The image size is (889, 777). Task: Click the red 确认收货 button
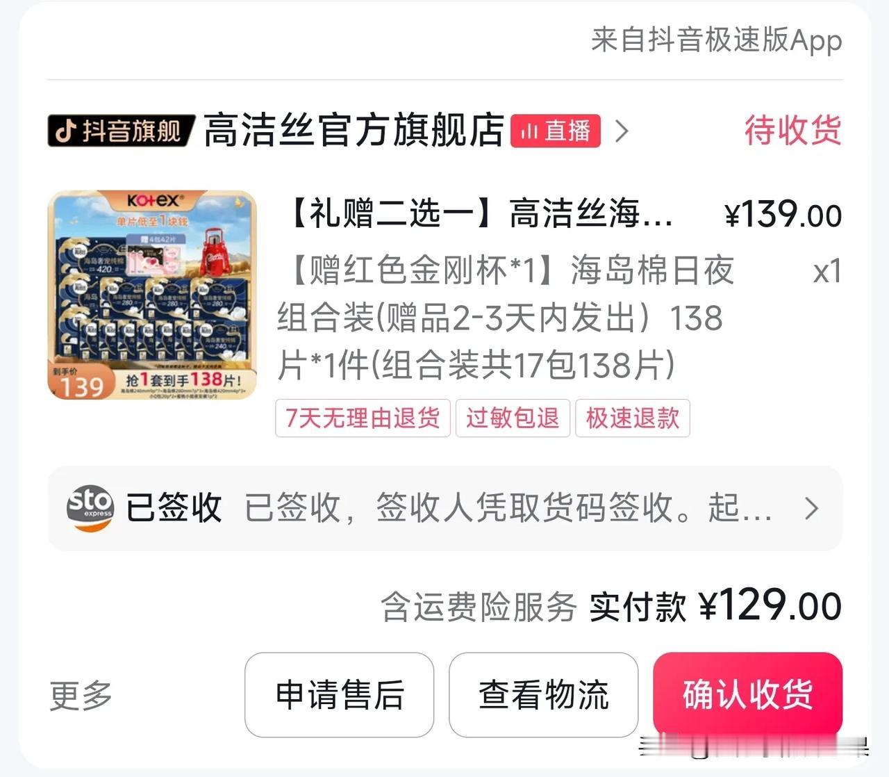(748, 695)
